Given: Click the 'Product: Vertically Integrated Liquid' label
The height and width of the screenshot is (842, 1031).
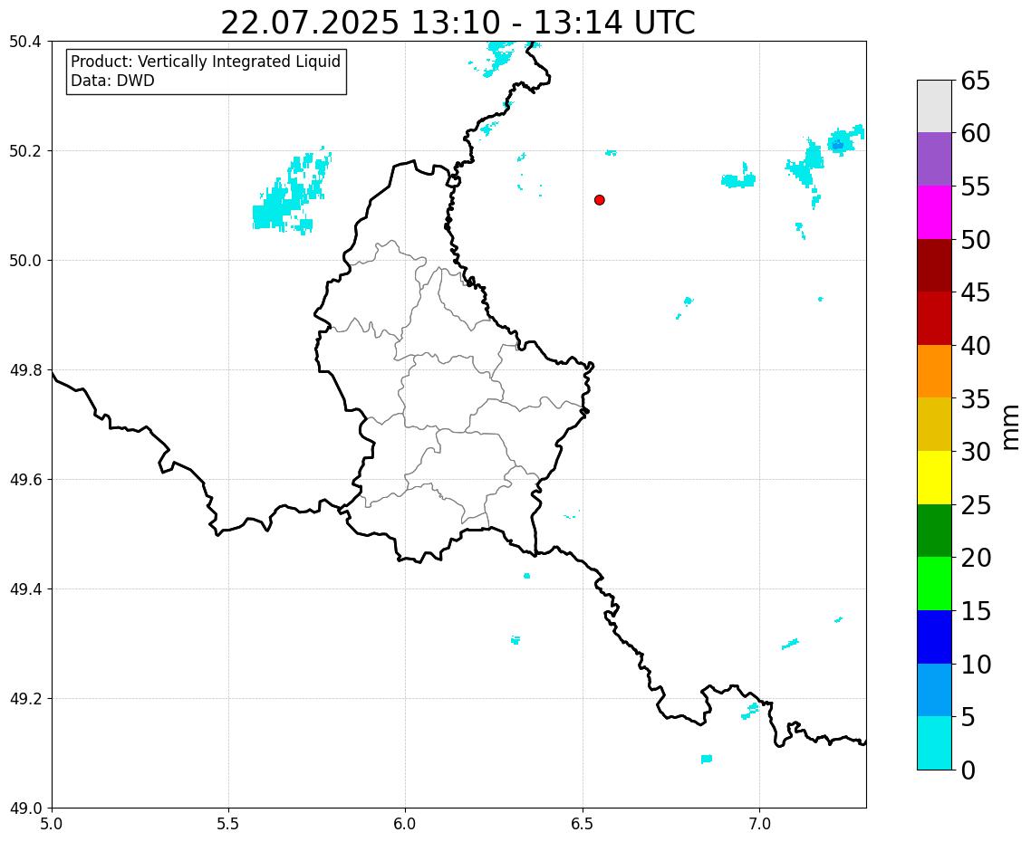Looking at the screenshot, I should pos(206,62).
